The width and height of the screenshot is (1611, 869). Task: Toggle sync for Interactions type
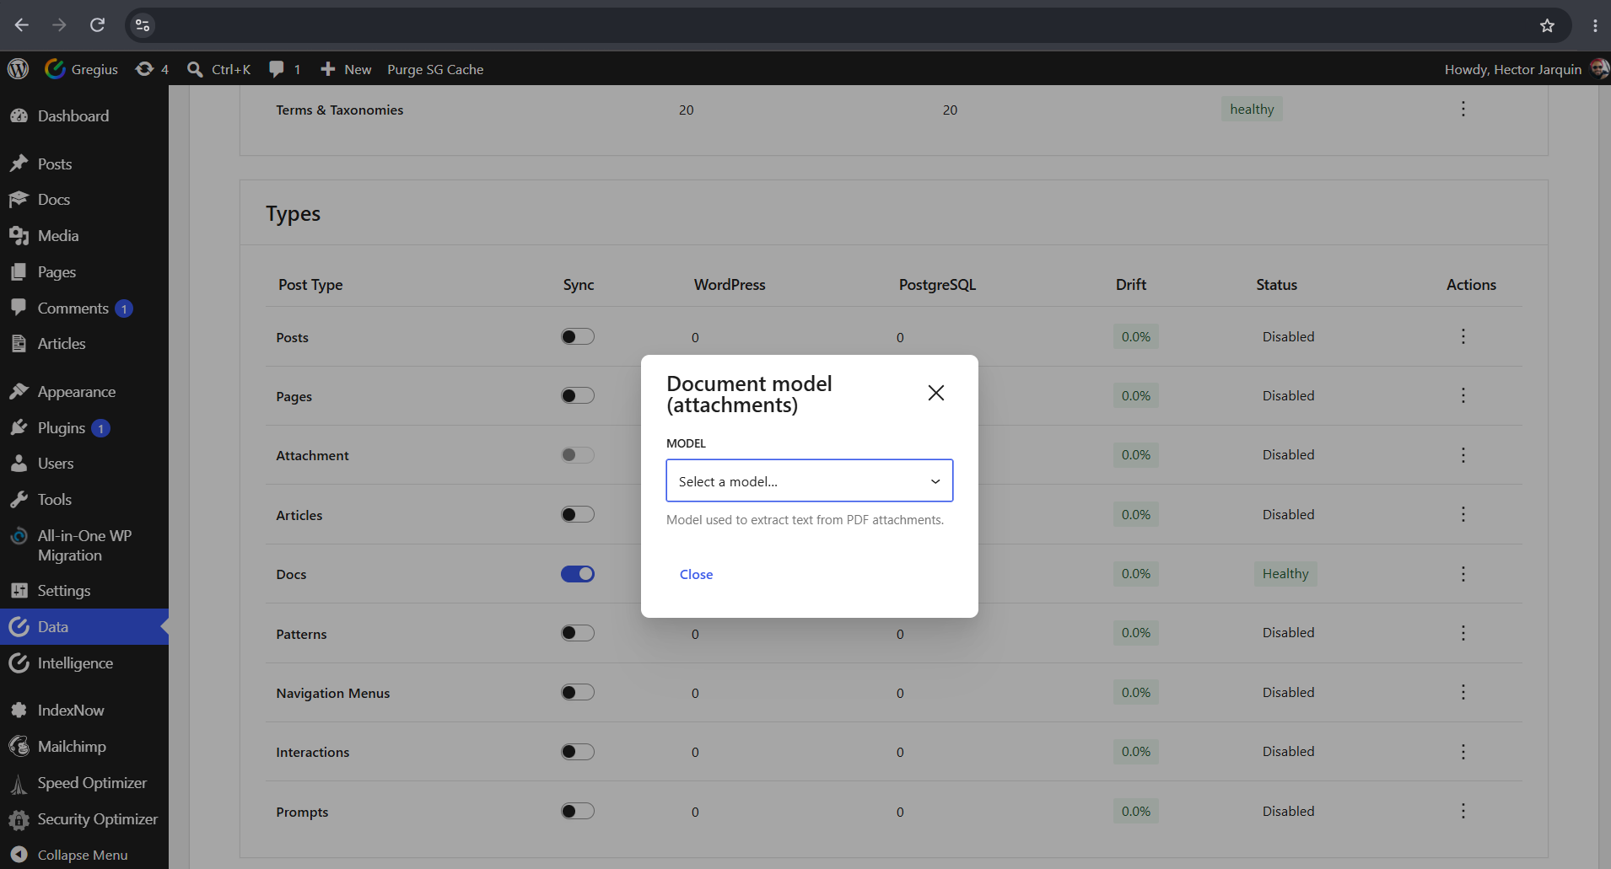[578, 752]
